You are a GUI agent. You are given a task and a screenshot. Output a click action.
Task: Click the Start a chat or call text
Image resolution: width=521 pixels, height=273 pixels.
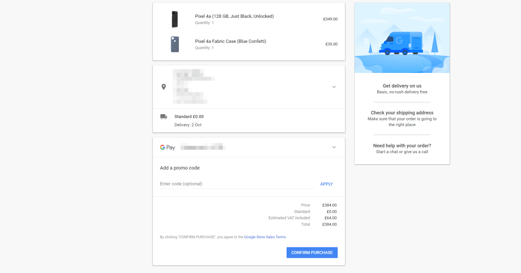pyautogui.click(x=402, y=152)
